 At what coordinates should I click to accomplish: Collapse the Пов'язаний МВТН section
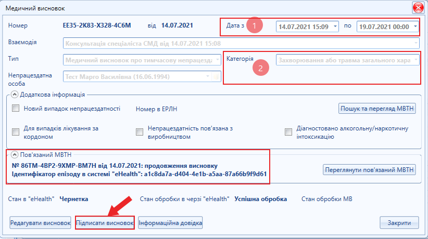(x=15, y=154)
